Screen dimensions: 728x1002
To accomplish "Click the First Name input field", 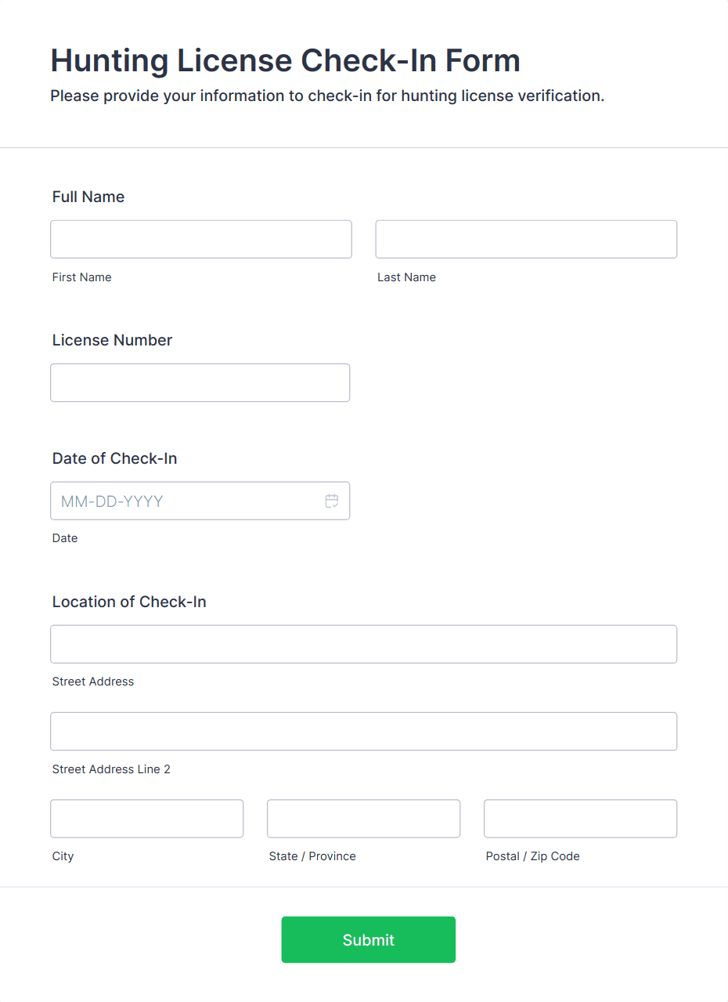I will 201,239.
